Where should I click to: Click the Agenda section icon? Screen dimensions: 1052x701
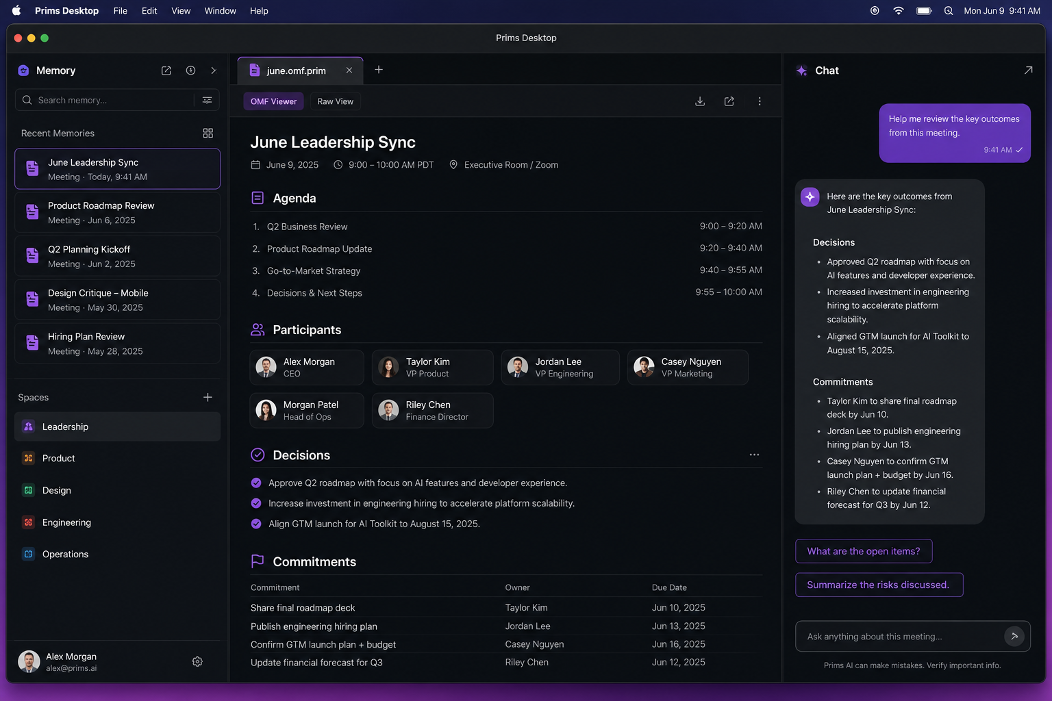(258, 198)
